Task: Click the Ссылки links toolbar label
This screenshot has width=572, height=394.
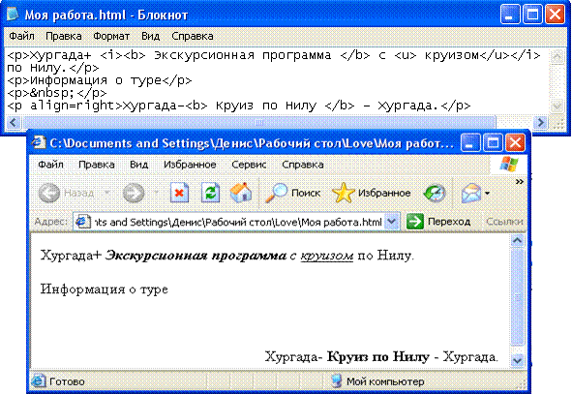Action: point(504,222)
